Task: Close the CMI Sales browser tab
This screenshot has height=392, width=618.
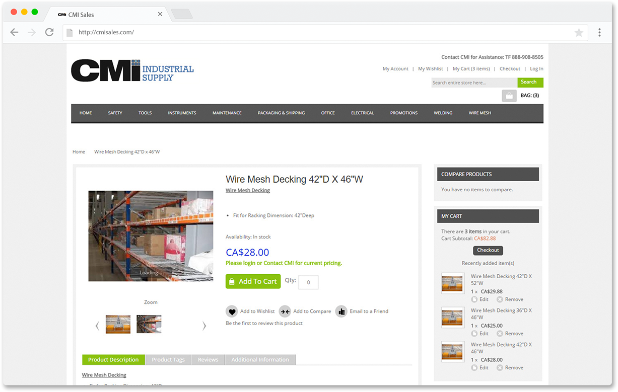Action: (160, 14)
